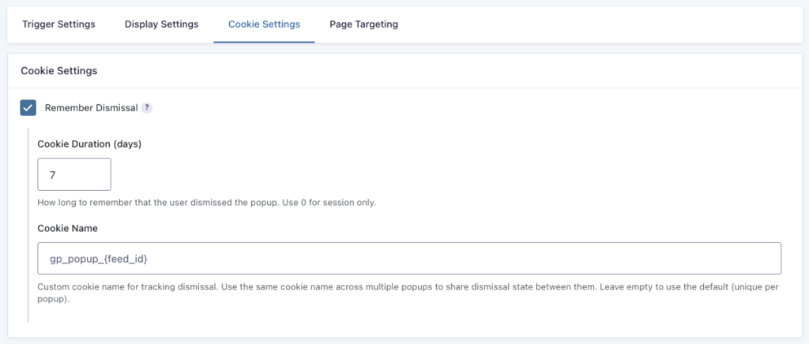Click the Cookie Duration (days) label

click(89, 144)
